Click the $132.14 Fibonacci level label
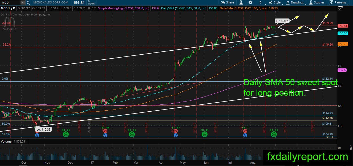The width and height of the screenshot is (353, 166). click(x=327, y=79)
